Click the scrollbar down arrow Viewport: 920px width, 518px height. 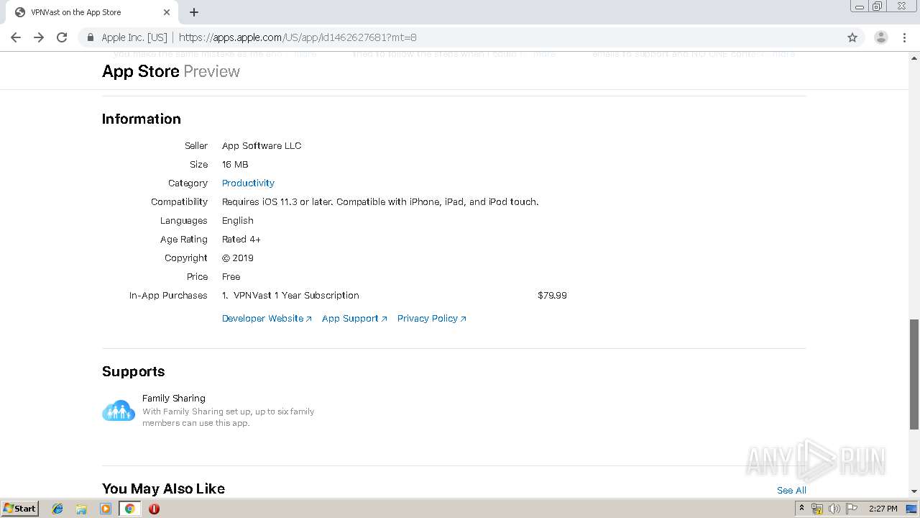click(914, 491)
